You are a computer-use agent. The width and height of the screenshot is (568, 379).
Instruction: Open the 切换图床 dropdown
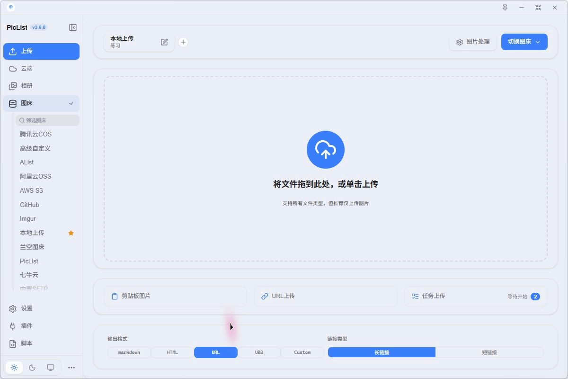point(524,42)
